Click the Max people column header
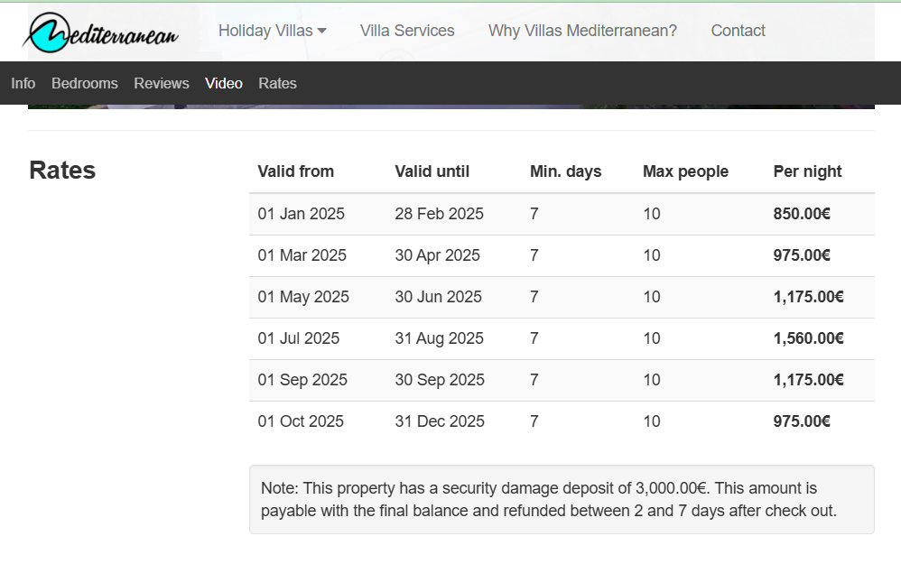Image resolution: width=901 pixels, height=564 pixels. (685, 171)
